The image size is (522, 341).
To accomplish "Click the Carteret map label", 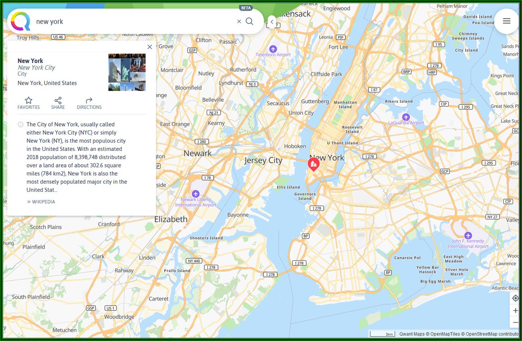I will click(158, 299).
